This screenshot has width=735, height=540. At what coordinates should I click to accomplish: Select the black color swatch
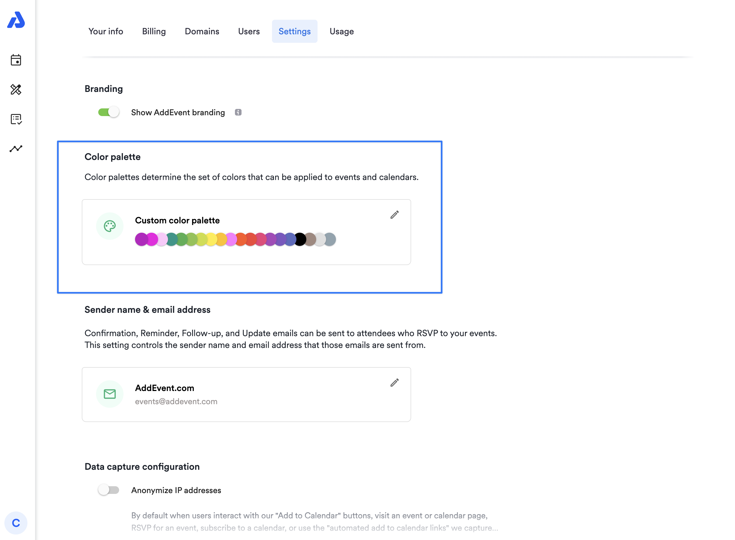pyautogui.click(x=300, y=239)
